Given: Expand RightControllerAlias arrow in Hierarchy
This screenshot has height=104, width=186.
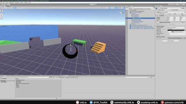Looking at the screenshot, I should [x=131, y=21].
